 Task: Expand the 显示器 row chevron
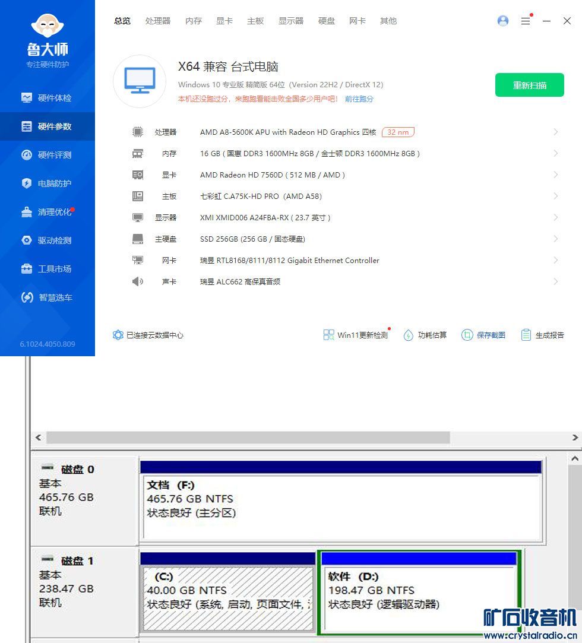pyautogui.click(x=556, y=217)
